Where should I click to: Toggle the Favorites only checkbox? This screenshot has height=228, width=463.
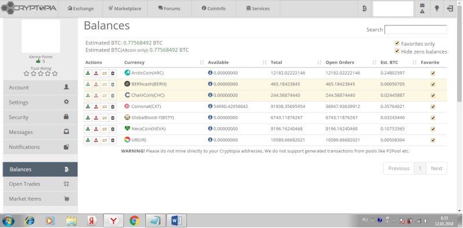tap(397, 43)
